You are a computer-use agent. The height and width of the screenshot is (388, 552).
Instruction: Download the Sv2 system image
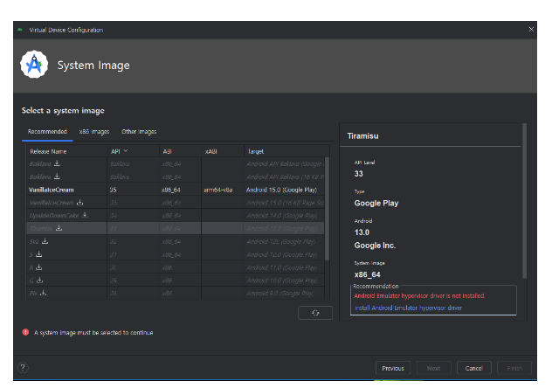[45, 241]
